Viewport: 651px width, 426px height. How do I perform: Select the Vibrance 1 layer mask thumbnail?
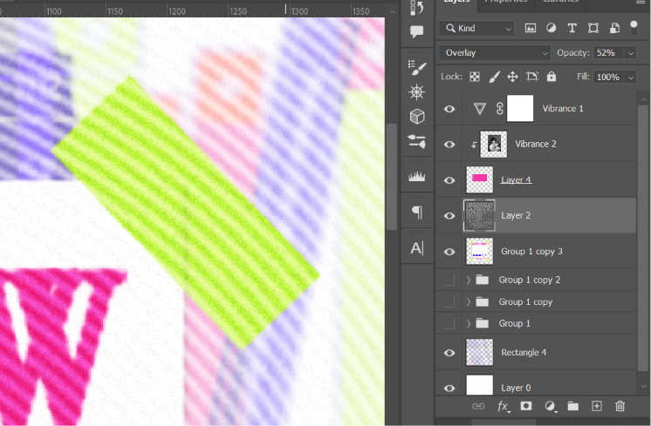520,109
